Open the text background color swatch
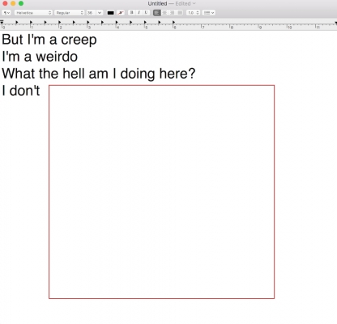 pyautogui.click(x=121, y=13)
